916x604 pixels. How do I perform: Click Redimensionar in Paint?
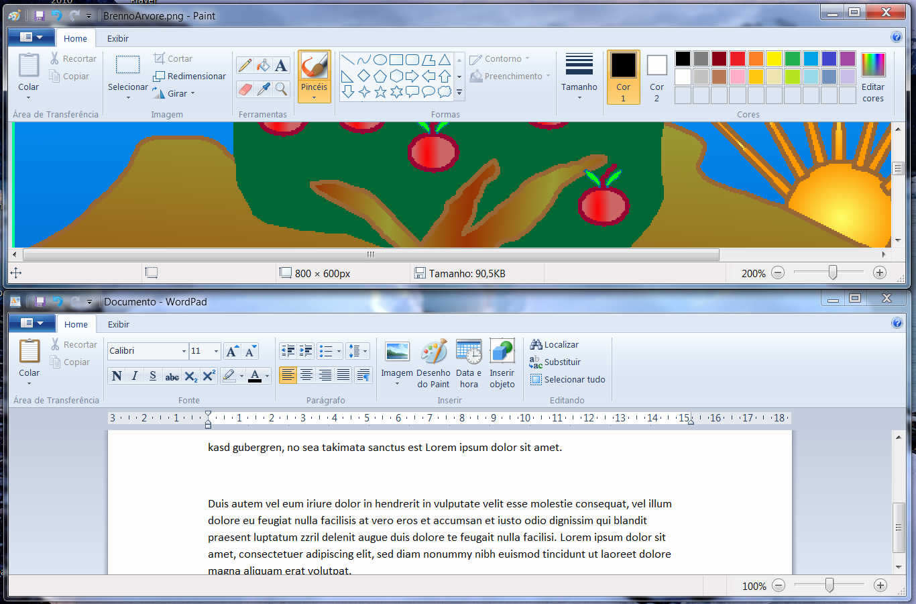pos(189,76)
